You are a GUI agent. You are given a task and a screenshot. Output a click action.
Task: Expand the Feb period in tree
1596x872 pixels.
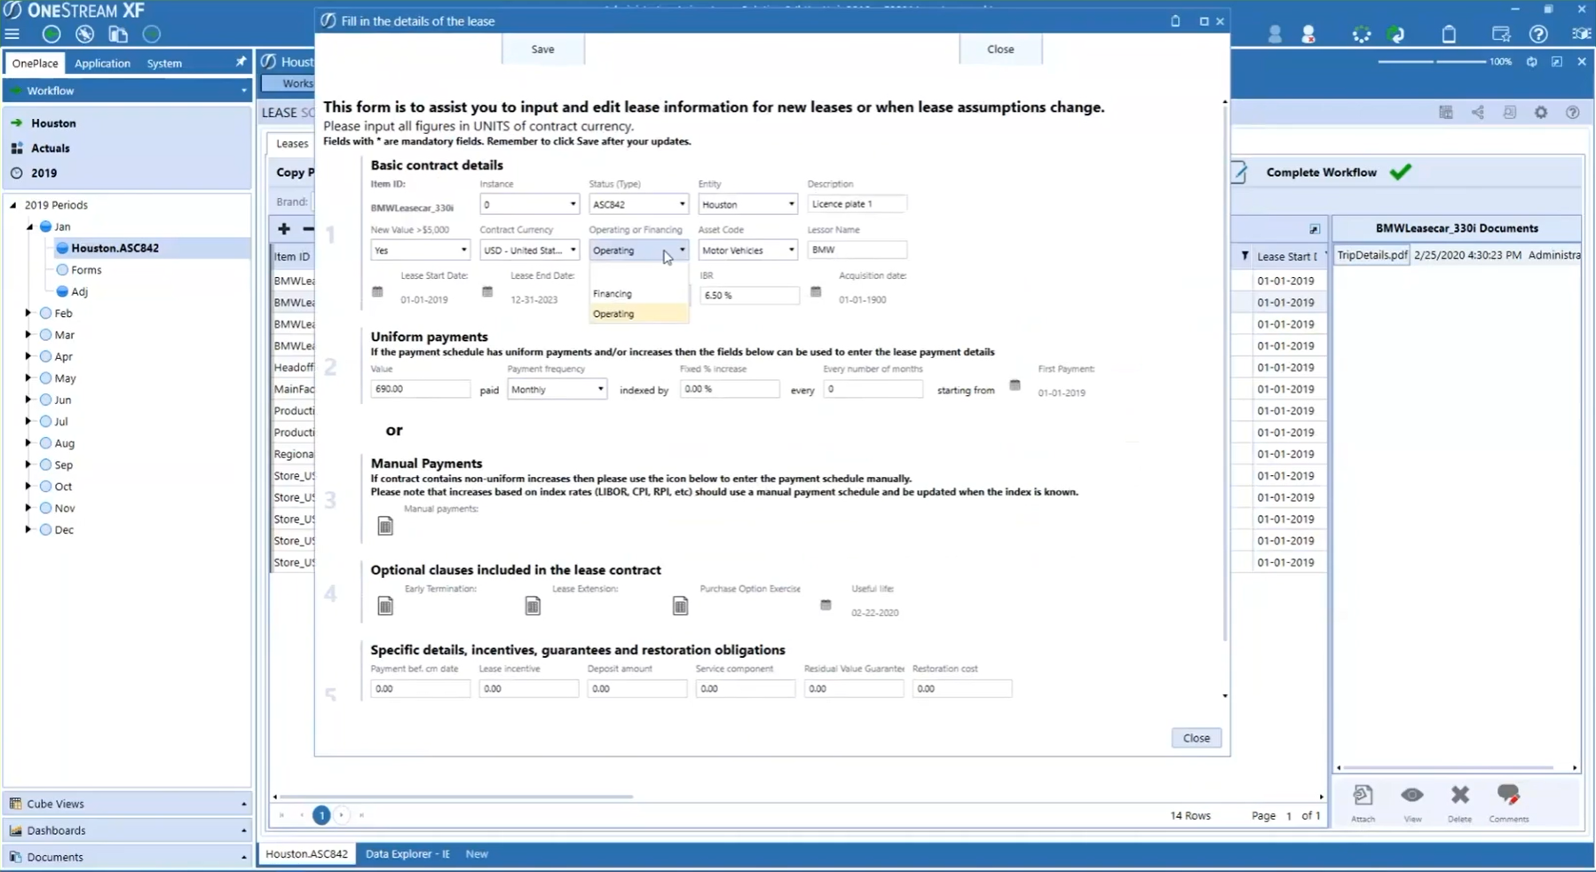tap(28, 313)
